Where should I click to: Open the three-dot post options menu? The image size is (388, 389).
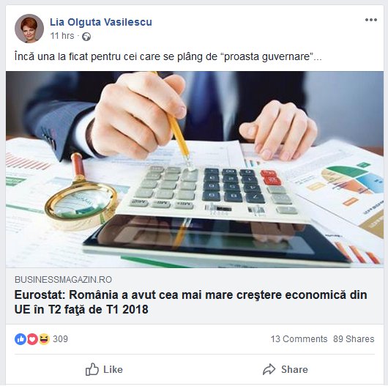371,20
